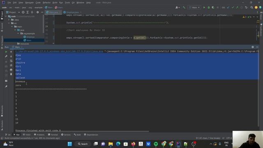Open the editor tabs more-options menu

(257, 12)
